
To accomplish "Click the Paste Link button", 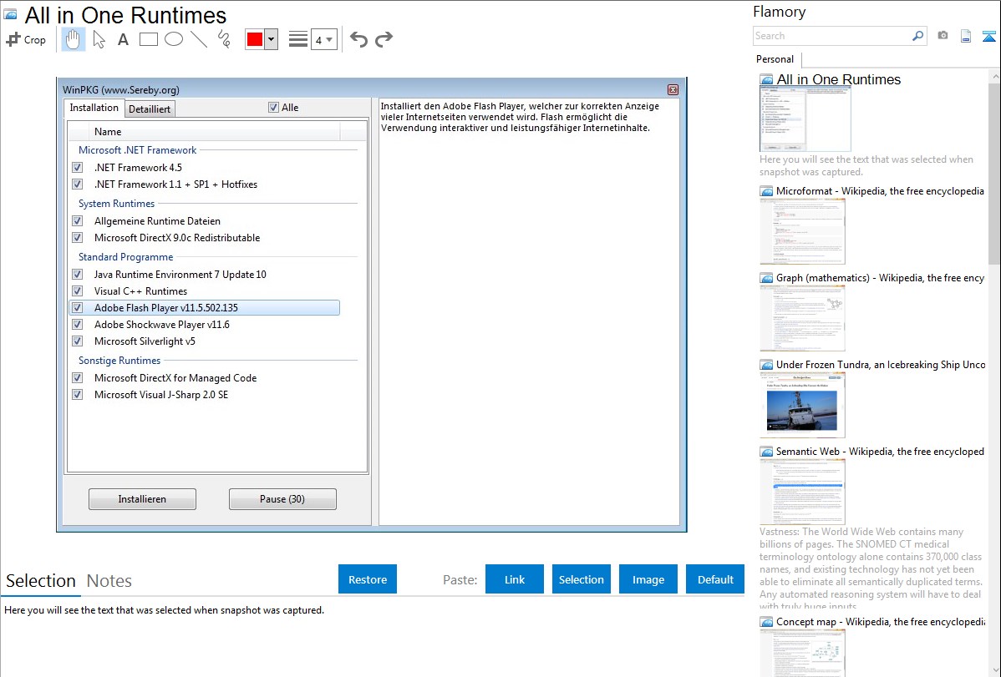I will [515, 579].
